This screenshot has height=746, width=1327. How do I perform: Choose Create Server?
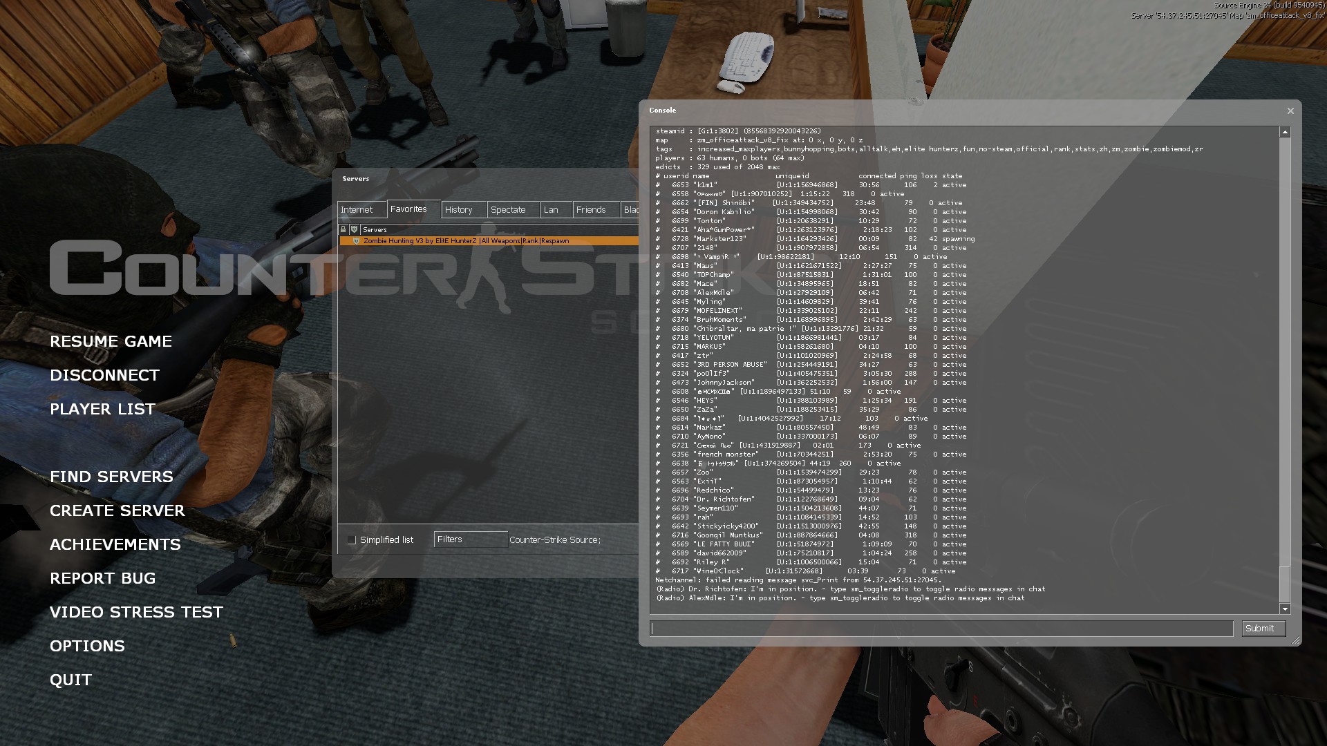click(x=117, y=510)
